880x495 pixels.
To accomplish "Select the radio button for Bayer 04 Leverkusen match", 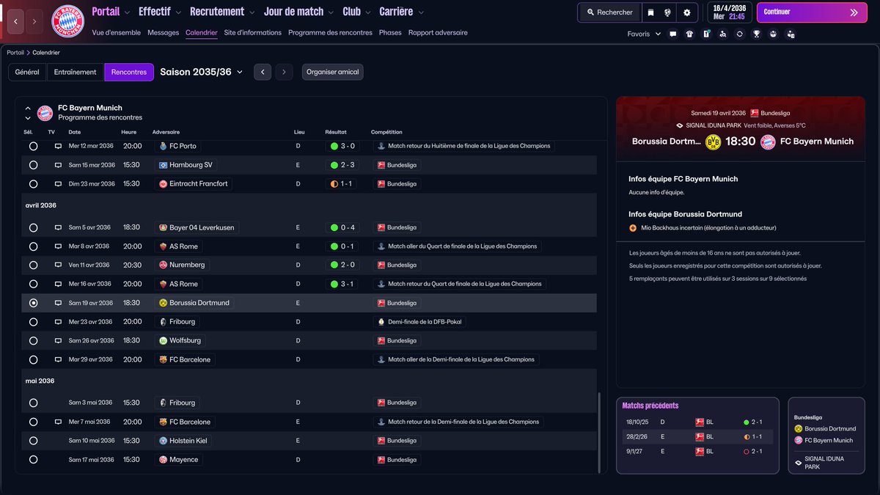I will pos(33,228).
